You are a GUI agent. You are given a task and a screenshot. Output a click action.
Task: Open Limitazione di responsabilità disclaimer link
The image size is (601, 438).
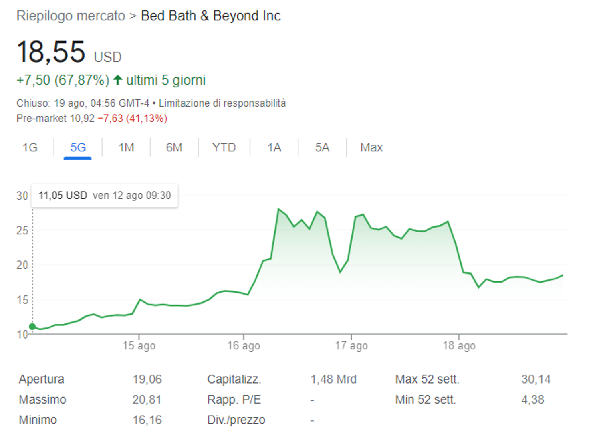point(222,103)
